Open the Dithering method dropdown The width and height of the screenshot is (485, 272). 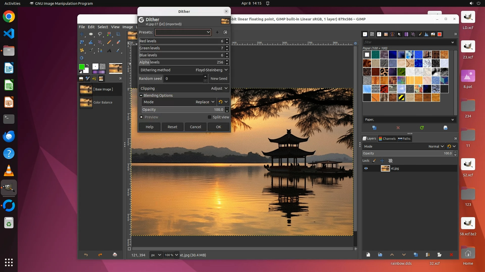(x=184, y=70)
